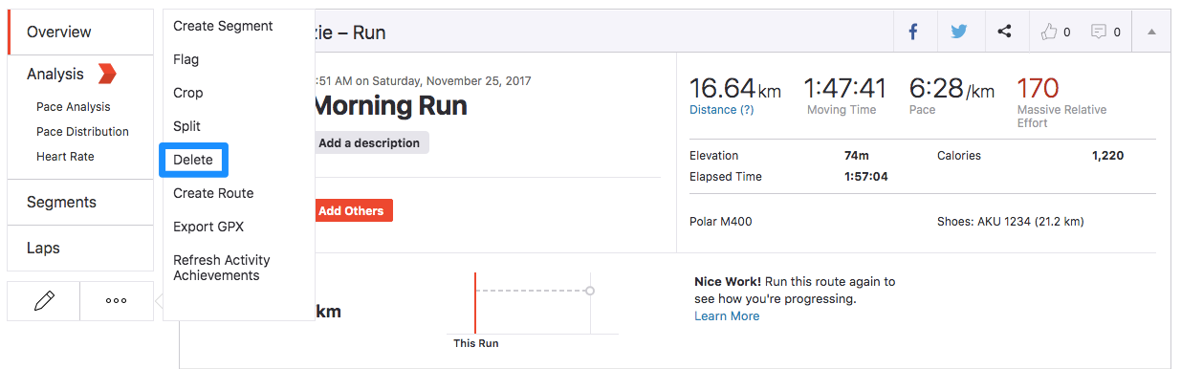Click the pencil edit activity icon

tap(43, 301)
